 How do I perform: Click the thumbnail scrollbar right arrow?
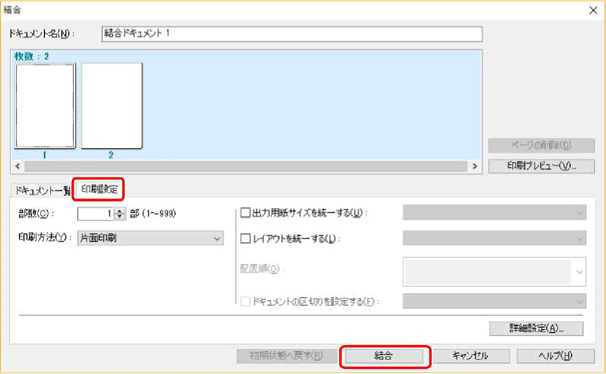[475, 166]
